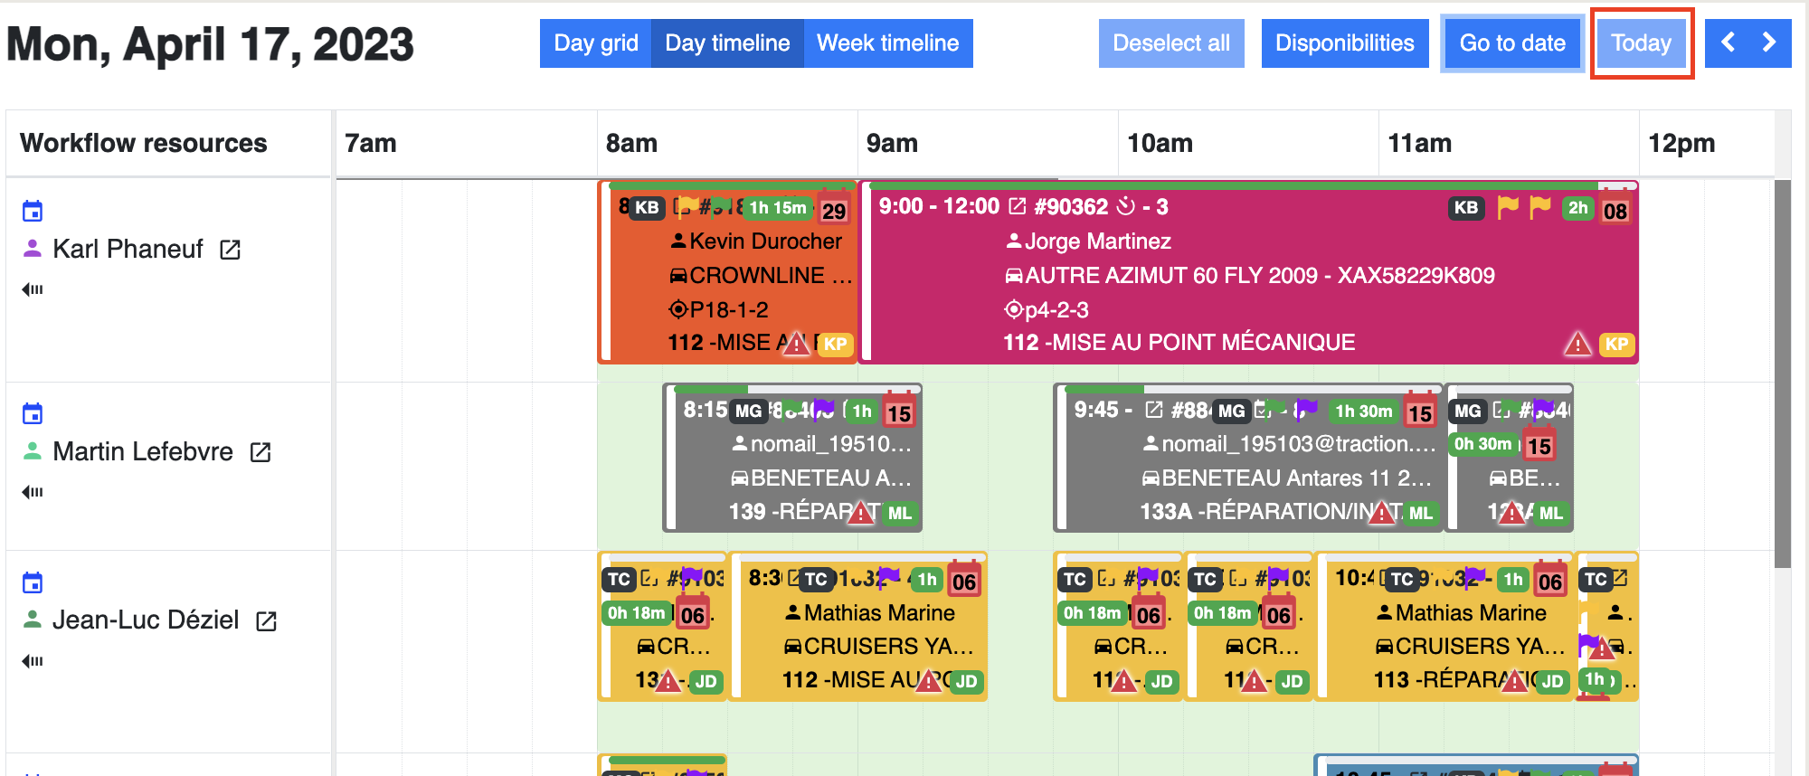The width and height of the screenshot is (1809, 776).
Task: Open 8:30 Mathias Marine CRUISERS task
Action: click(x=858, y=627)
